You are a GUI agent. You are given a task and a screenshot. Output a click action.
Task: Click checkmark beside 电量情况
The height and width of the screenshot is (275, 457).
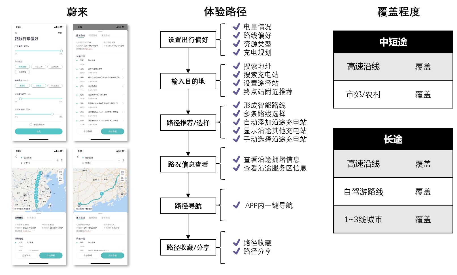pos(237,27)
